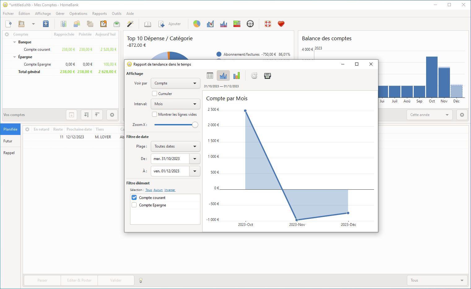The image size is (471, 289).
Task: Click the Ajouter transaction button
Action: 170,24
